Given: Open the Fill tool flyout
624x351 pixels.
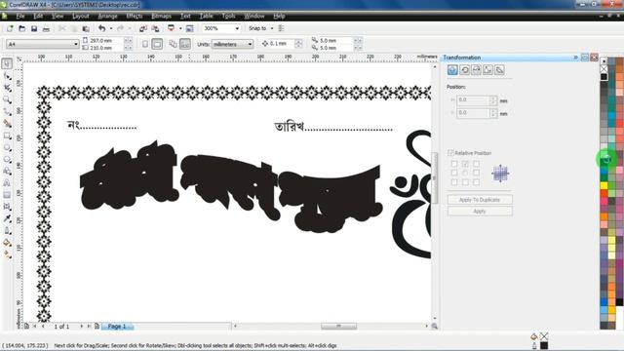Looking at the screenshot, I should coord(7,243).
